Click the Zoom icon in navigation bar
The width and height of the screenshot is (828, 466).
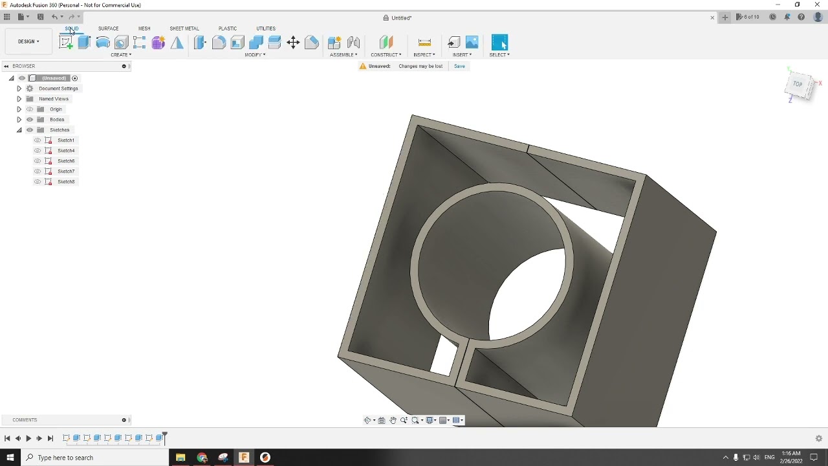coord(404,420)
